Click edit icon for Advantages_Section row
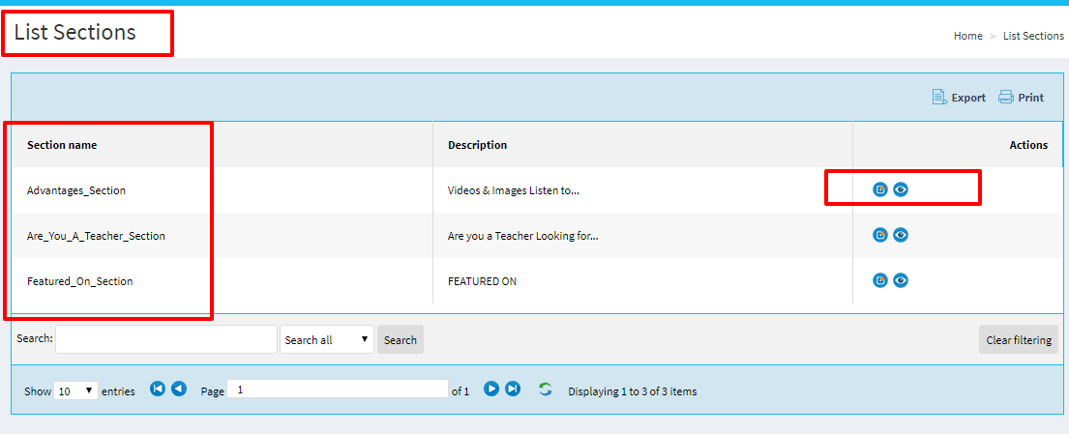This screenshot has width=1069, height=434. (880, 189)
